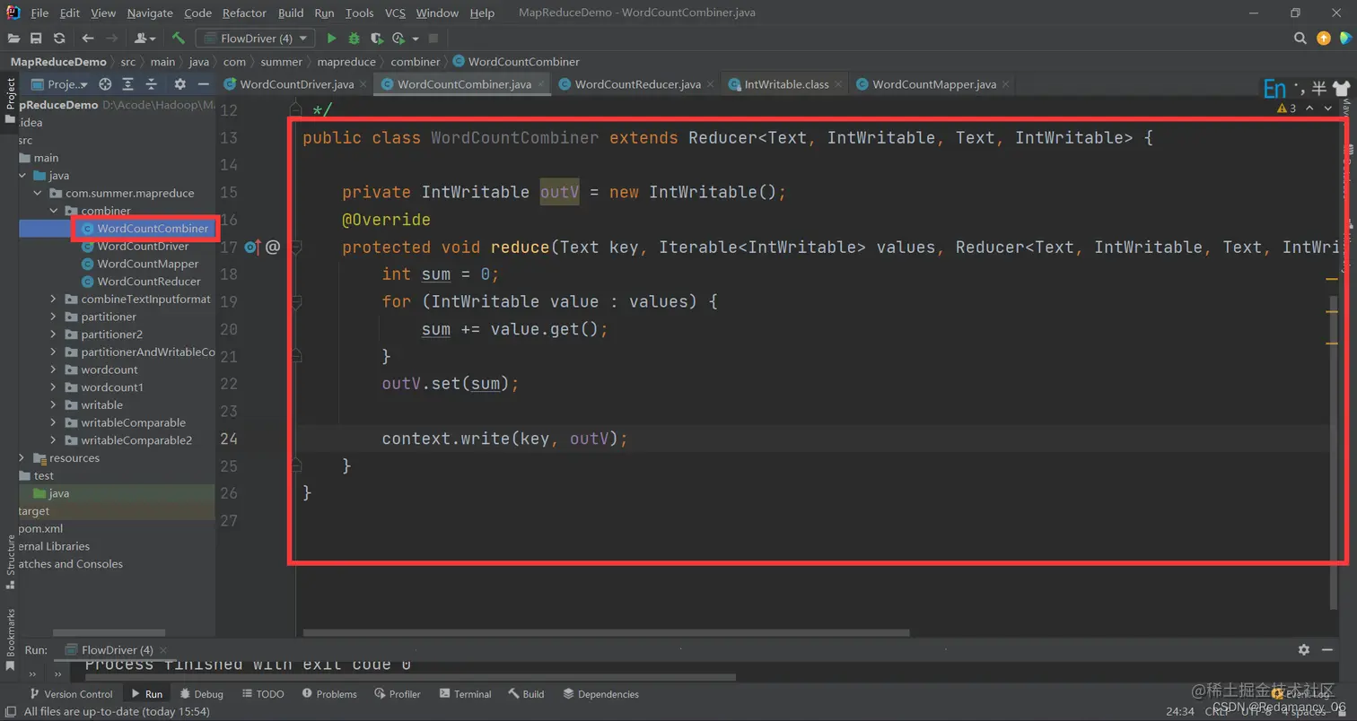Reload all files from disk icon
Viewport: 1357px width, 721px height.
(59, 39)
